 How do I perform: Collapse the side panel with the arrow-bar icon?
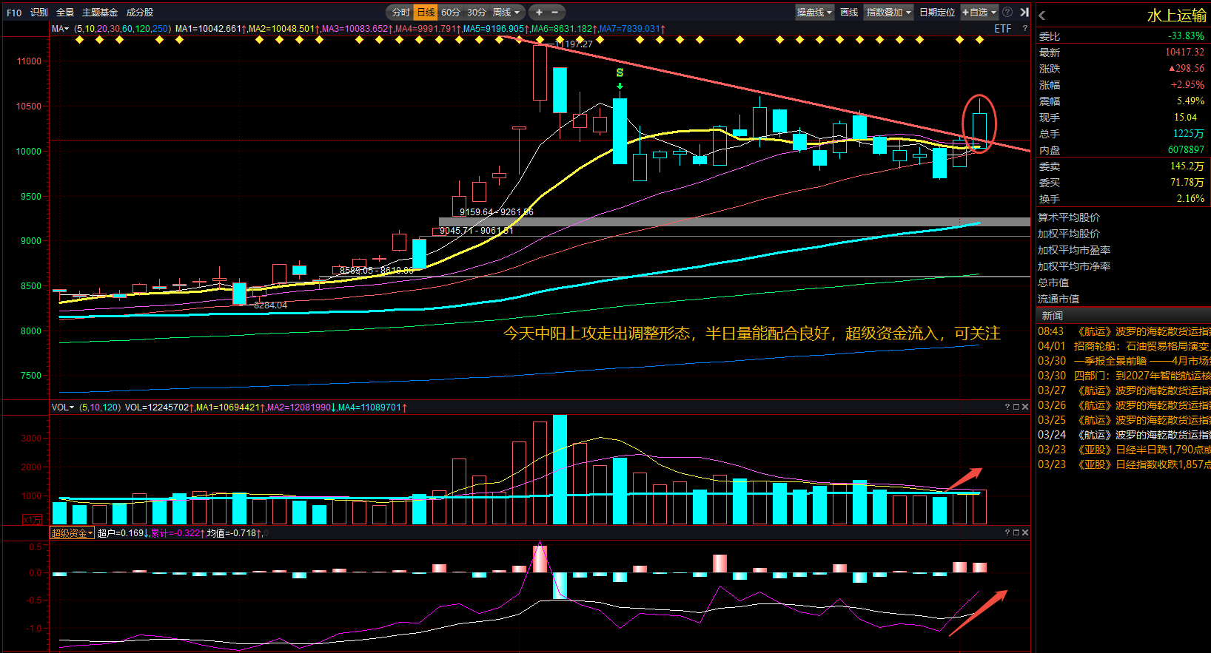tap(1024, 12)
